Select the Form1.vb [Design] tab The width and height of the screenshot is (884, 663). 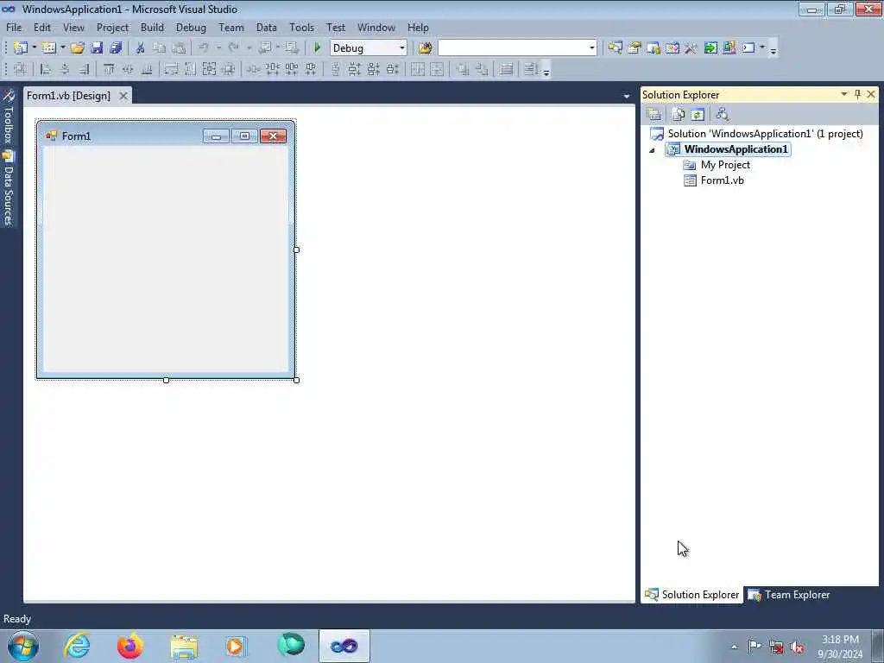click(69, 96)
